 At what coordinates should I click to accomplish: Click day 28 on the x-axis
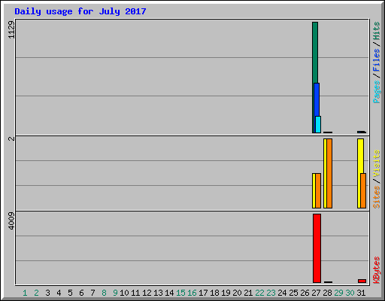327,293
